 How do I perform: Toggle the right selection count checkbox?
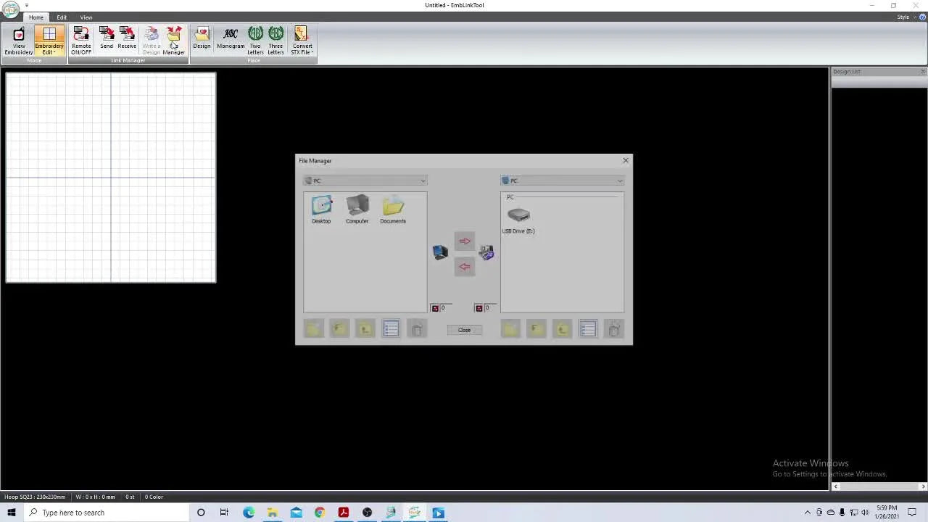tap(478, 308)
